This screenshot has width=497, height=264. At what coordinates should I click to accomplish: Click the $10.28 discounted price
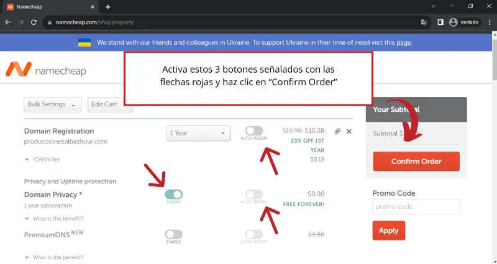pos(315,130)
